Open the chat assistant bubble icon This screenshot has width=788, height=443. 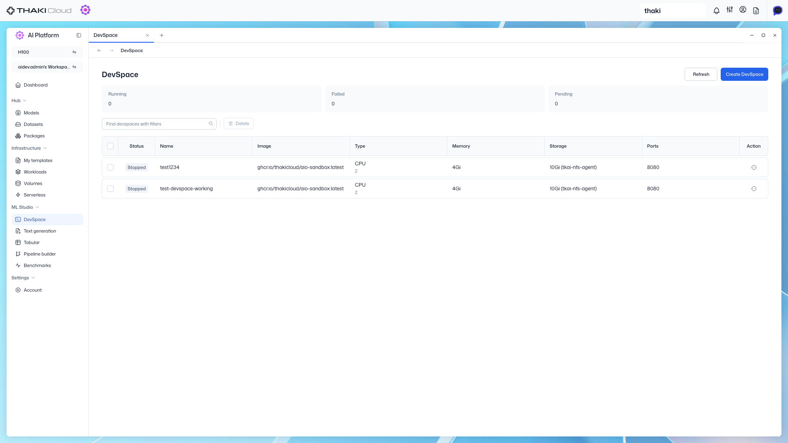click(x=777, y=10)
